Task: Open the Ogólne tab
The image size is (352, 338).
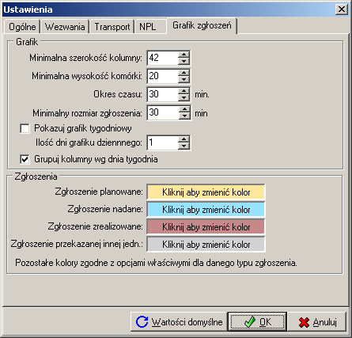Action: 22,27
